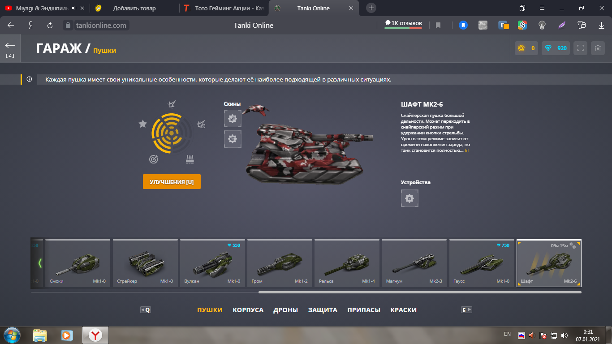Open the first skin slot gear
Viewport: 612px width, 344px height.
(x=233, y=119)
